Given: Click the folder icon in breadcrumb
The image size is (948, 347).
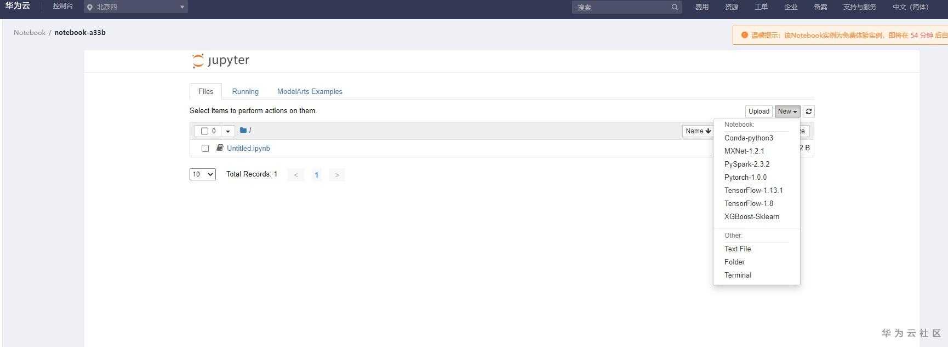Looking at the screenshot, I should [x=243, y=130].
